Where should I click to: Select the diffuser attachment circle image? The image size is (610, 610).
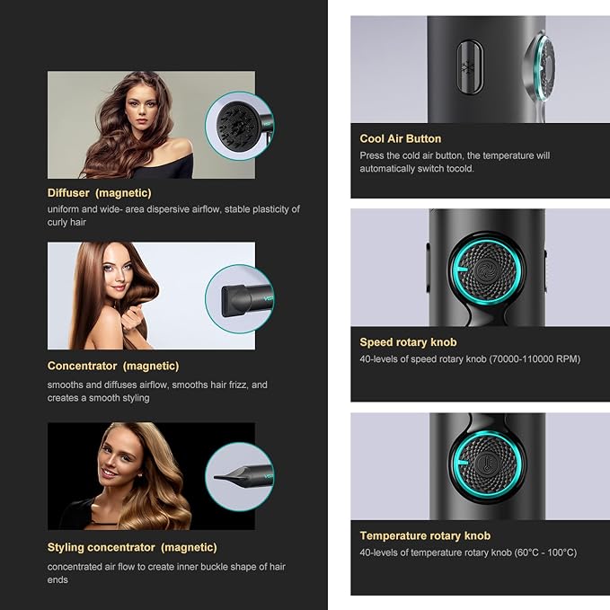pyautogui.click(x=239, y=126)
